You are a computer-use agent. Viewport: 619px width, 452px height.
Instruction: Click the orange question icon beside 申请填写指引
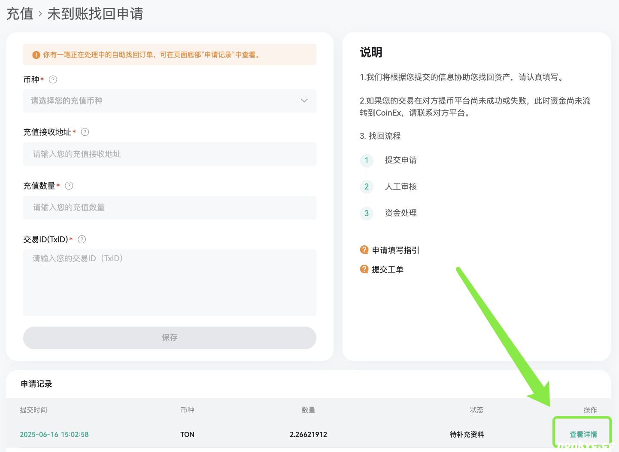click(364, 250)
